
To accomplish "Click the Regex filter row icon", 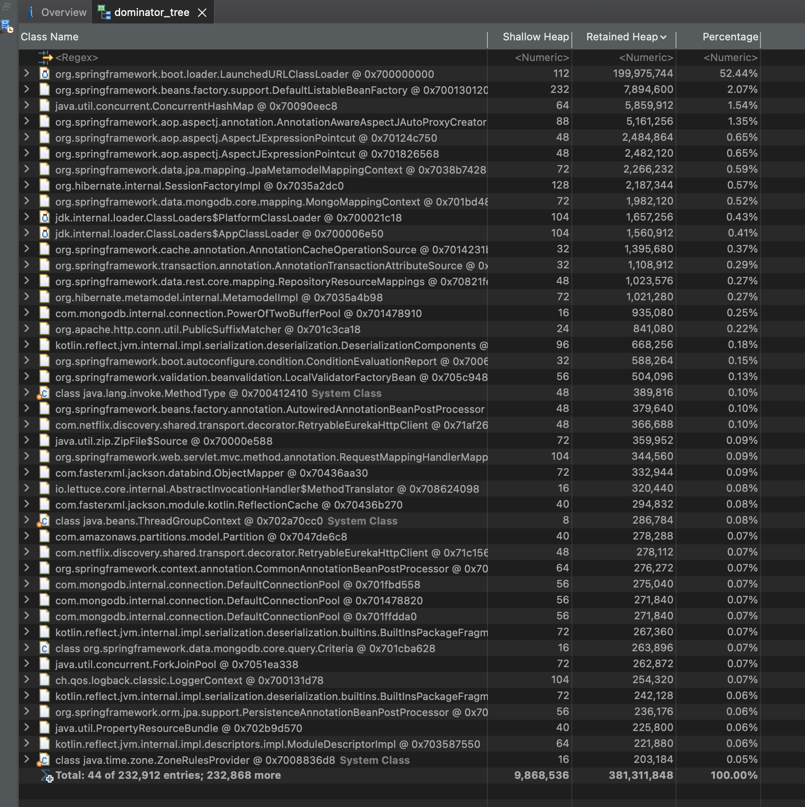I will tap(45, 58).
